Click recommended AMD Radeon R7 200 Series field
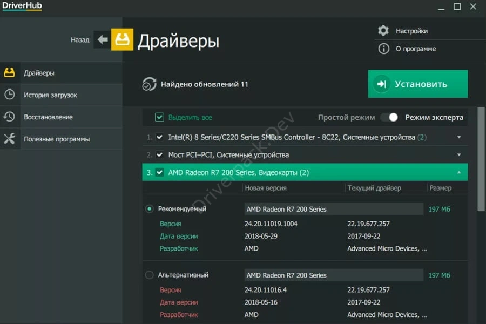 click(334, 209)
